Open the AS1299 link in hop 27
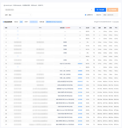122x128 pixels. (80, 124)
